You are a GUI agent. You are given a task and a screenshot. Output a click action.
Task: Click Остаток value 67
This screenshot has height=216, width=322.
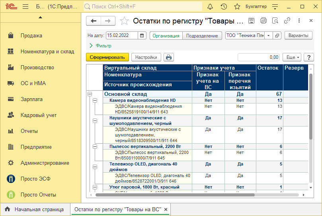[x=279, y=94]
